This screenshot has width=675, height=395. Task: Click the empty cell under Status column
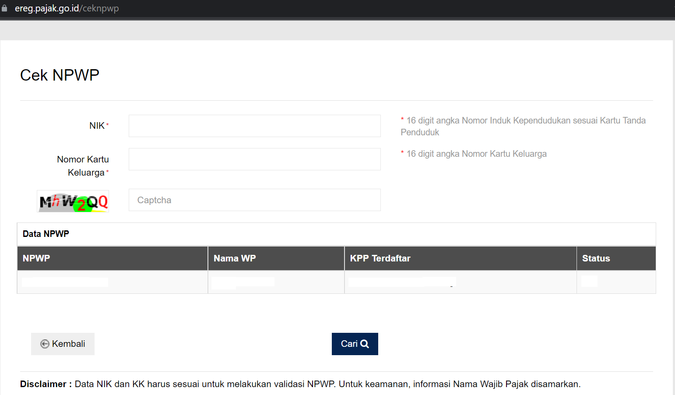(x=615, y=282)
